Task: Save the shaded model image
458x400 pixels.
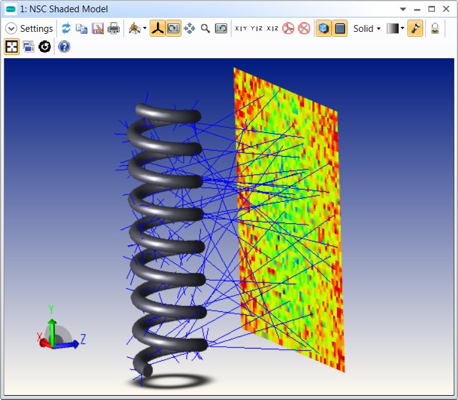Action: (98, 28)
